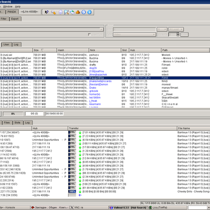Switch to the -=[LiVe 40GB]=- hub tab
The width and height of the screenshot is (210, 210).
(29, 12)
